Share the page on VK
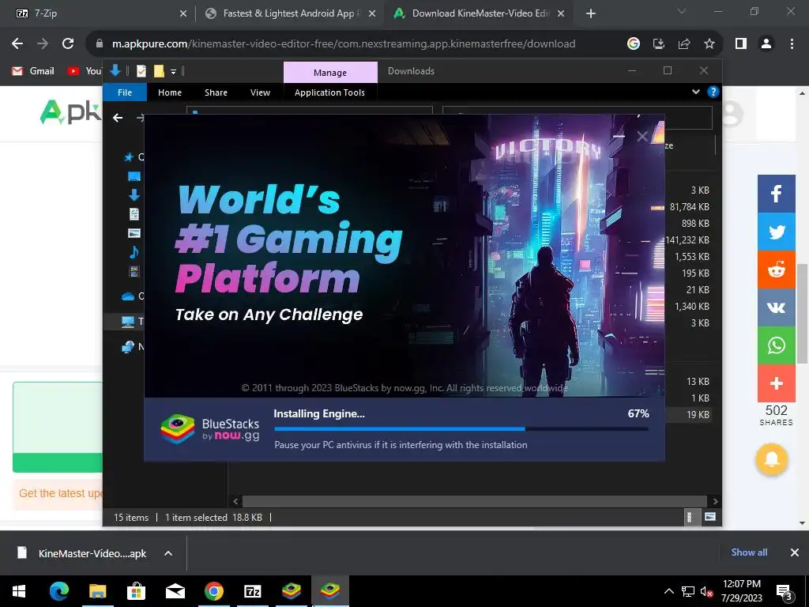Screen dimensions: 809x607 coord(777,307)
